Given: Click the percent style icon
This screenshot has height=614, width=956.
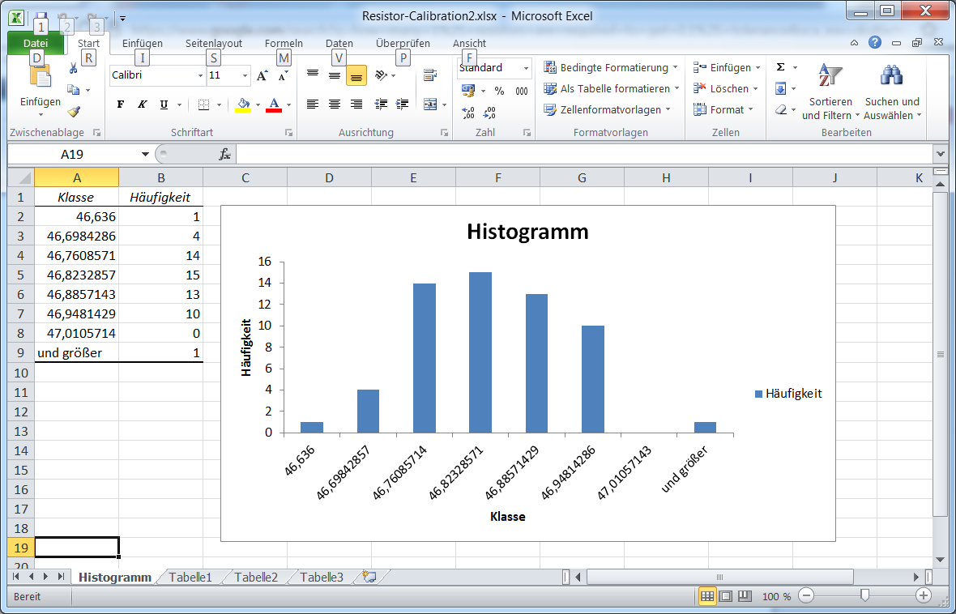Looking at the screenshot, I should [x=499, y=92].
